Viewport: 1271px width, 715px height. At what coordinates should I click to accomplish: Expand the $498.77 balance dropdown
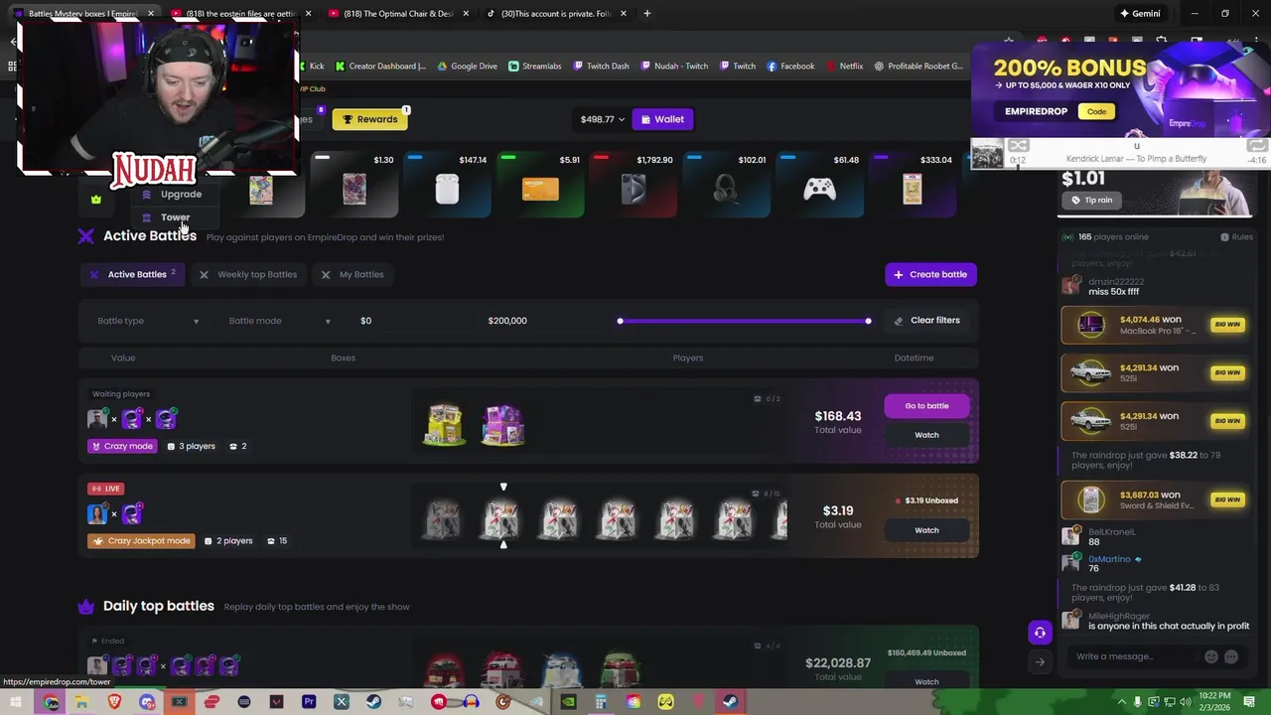tap(603, 119)
